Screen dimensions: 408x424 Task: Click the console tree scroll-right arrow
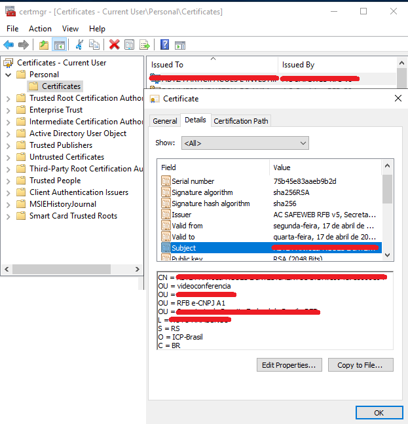tap(137, 269)
